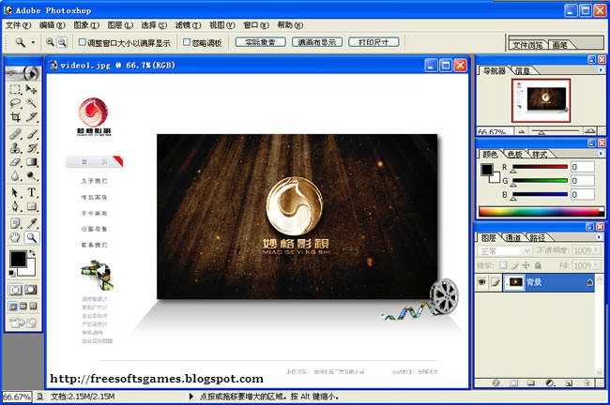
Task: Reset default foreground and background colors
Action: (12, 273)
